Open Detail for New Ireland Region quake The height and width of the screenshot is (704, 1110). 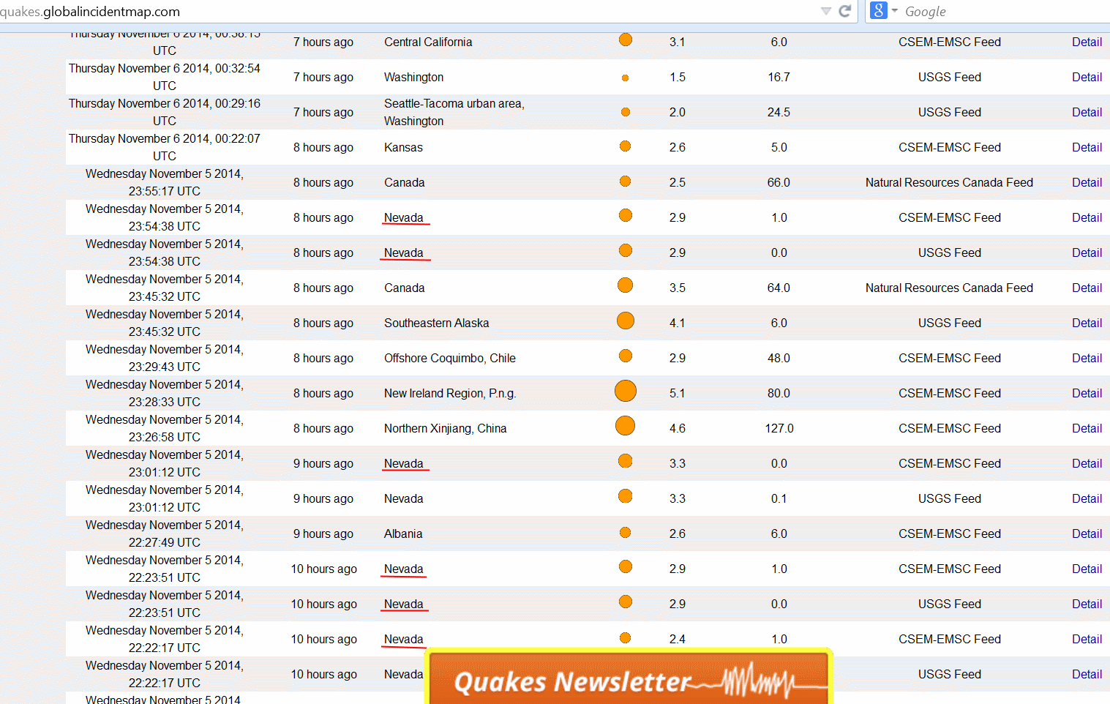click(x=1087, y=393)
